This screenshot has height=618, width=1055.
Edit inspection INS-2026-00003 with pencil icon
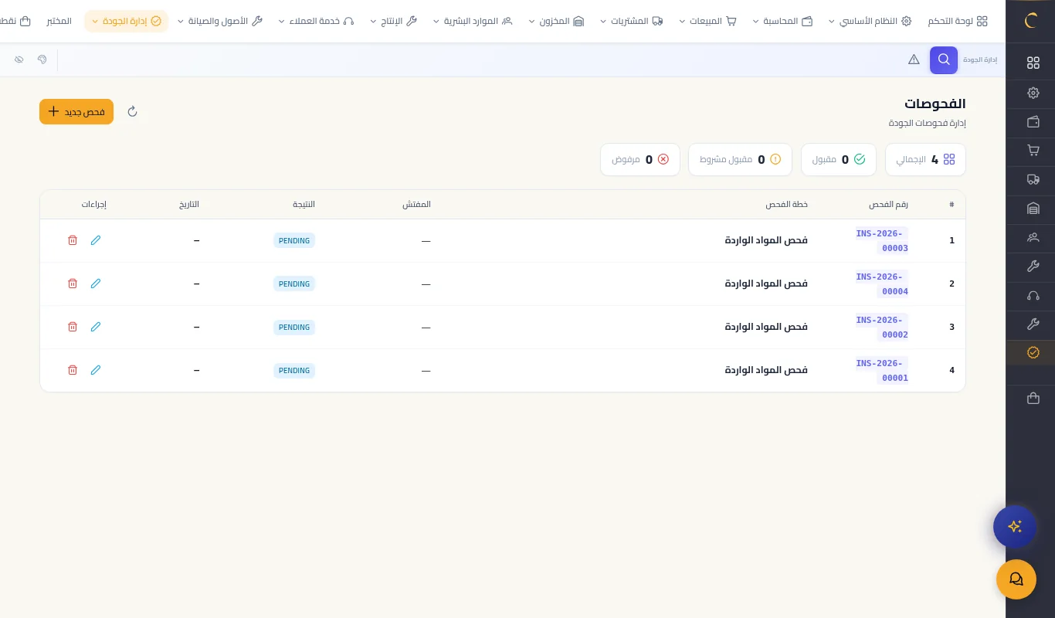click(x=96, y=240)
